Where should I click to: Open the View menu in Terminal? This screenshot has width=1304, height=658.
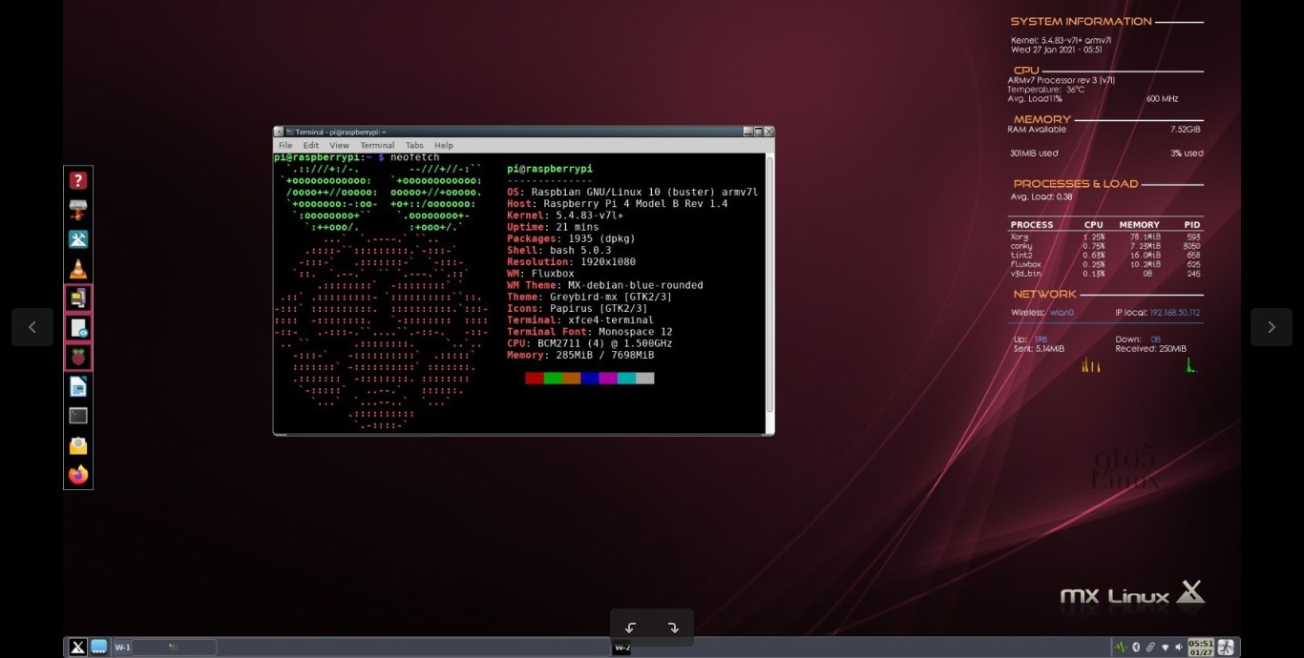coord(339,145)
